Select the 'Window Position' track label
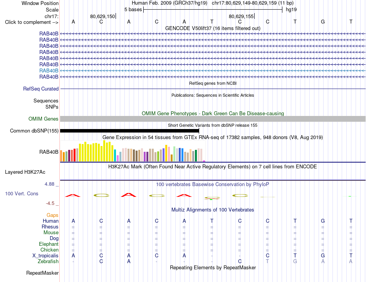 pos(40,3)
